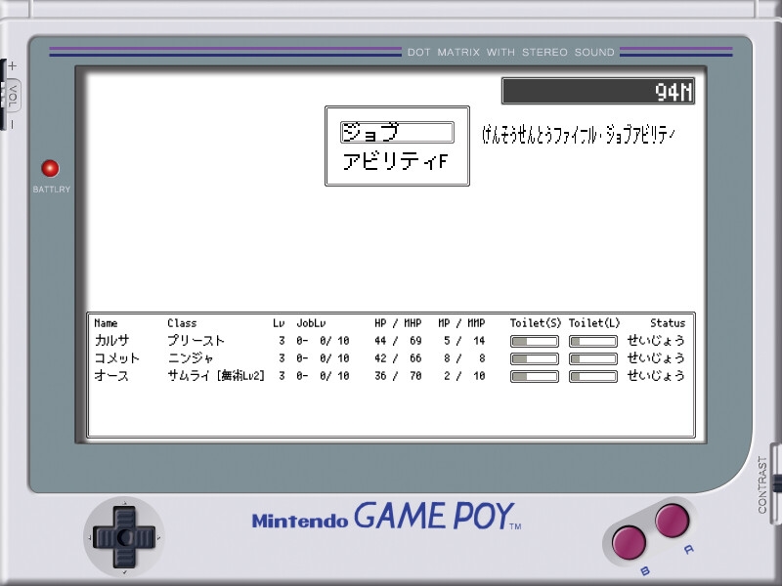Screen dimensions: 782x586
Task: Click the オース character name
Action: point(111,375)
